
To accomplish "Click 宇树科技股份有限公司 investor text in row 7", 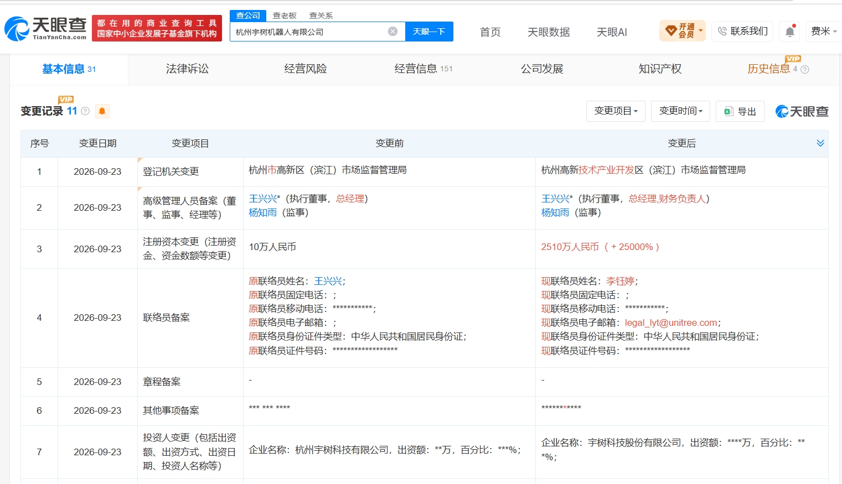I will pos(634,443).
